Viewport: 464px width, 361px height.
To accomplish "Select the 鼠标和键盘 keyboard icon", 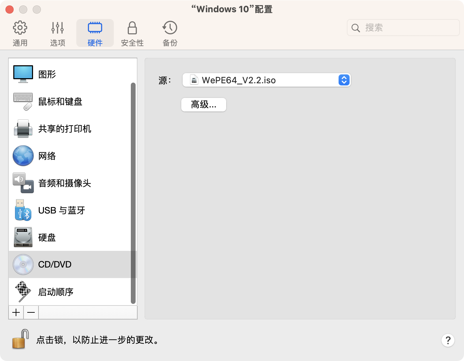I will [x=23, y=101].
